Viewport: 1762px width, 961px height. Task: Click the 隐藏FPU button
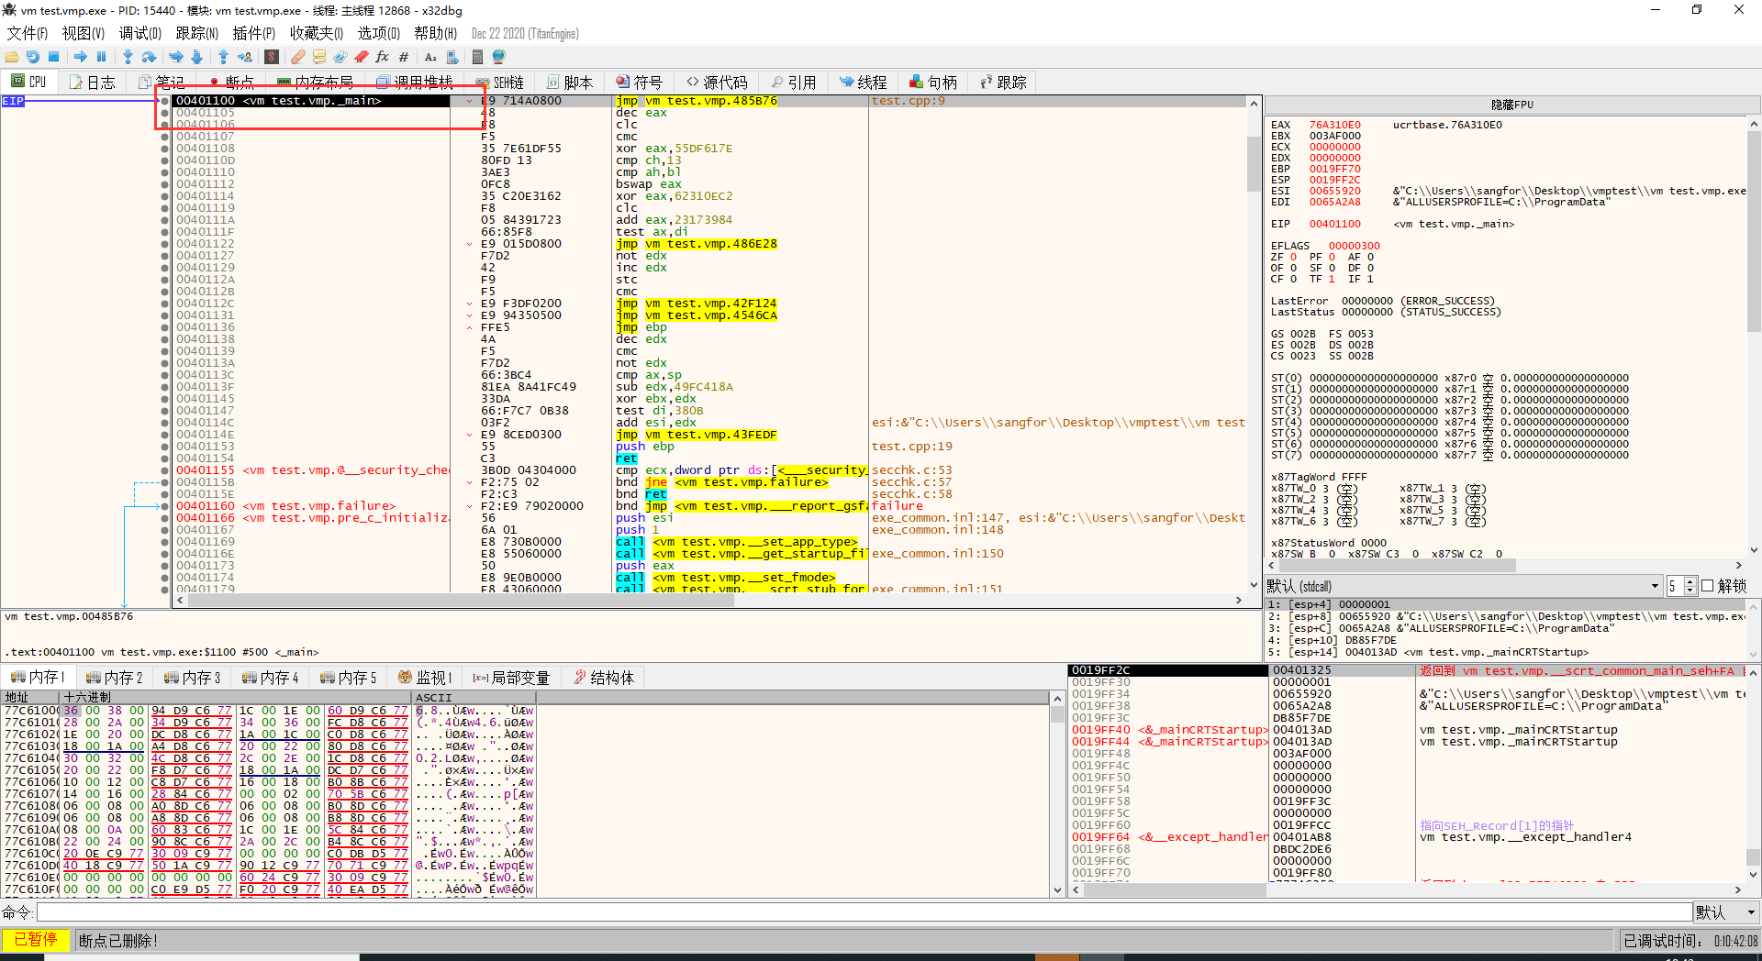[x=1511, y=105]
